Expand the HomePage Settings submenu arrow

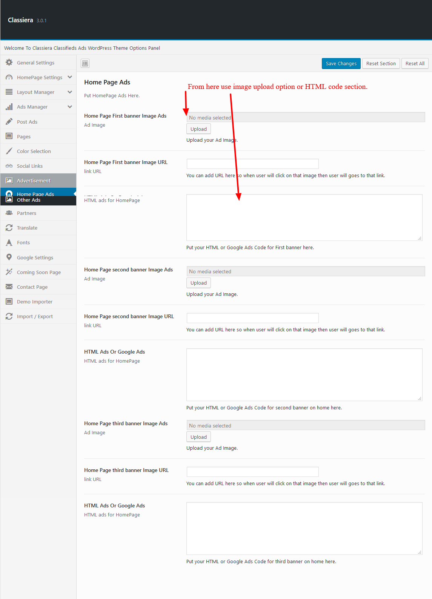tap(70, 77)
